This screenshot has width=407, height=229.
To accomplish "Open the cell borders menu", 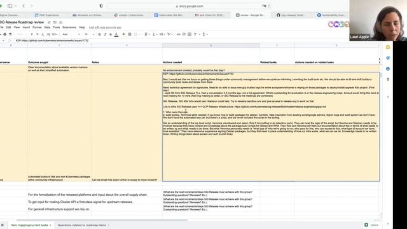I will pyautogui.click(x=130, y=34).
